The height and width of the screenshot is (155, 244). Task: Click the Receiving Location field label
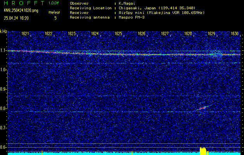pyautogui.click(x=91, y=8)
